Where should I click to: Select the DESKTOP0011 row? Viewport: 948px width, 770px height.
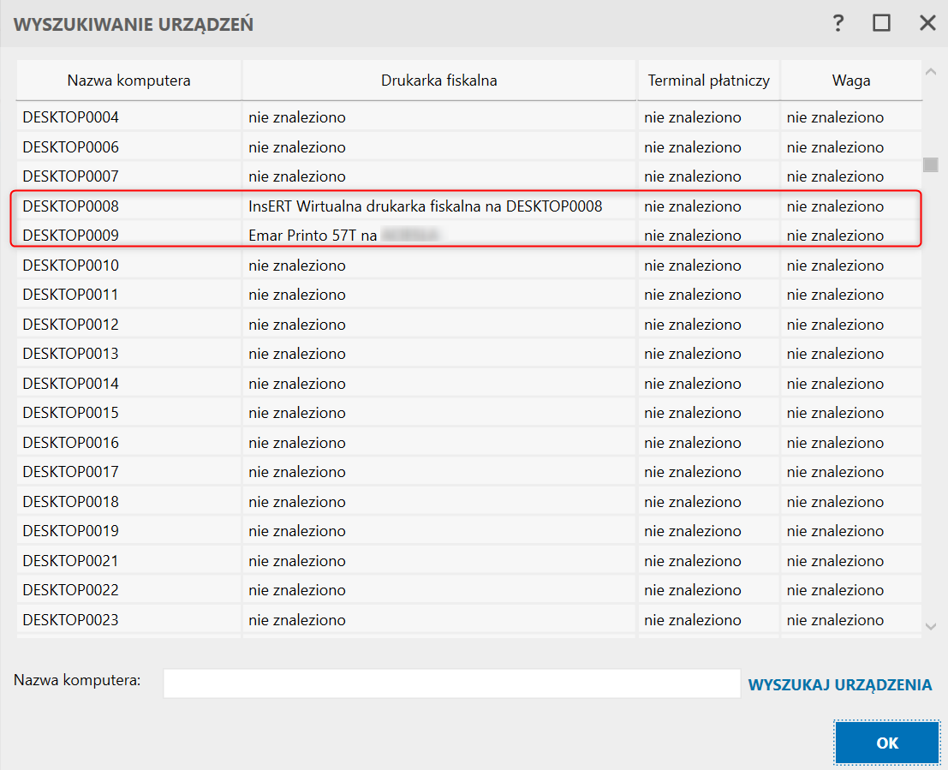pos(469,295)
